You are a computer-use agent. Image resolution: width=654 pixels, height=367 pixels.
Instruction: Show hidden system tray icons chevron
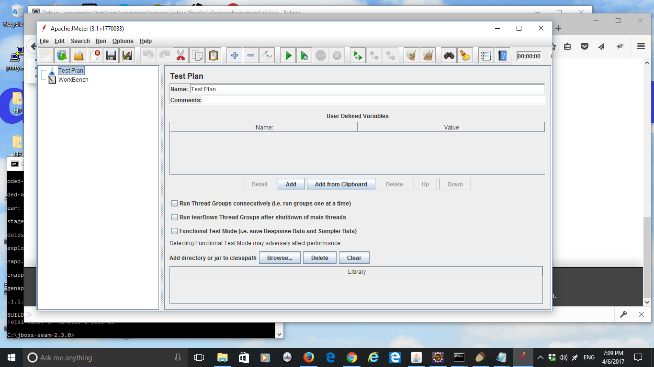tap(541, 357)
